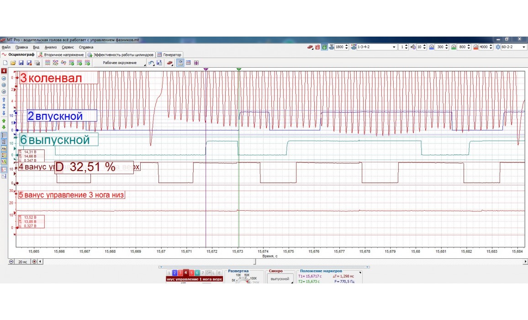Click the green fuel canister icon

click(324, 47)
